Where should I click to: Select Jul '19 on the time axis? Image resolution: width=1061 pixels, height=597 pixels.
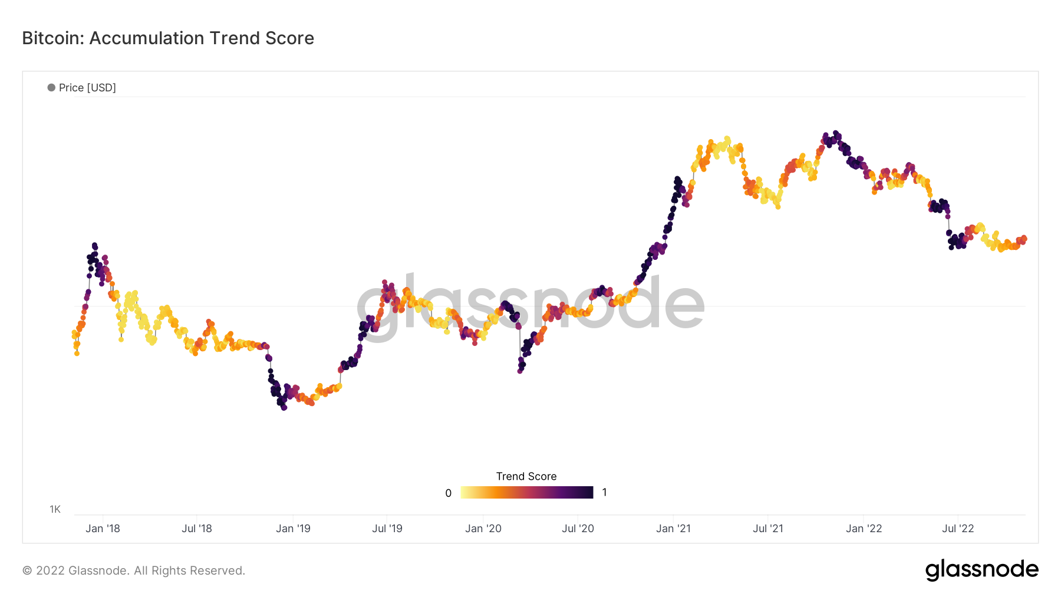coord(387,529)
